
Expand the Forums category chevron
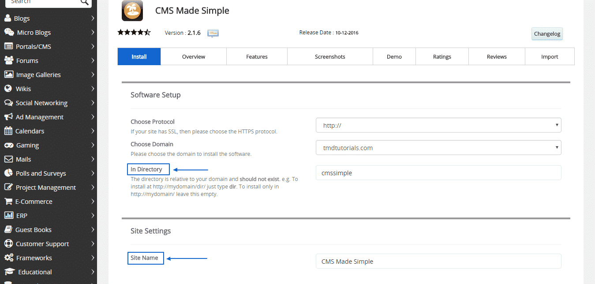pyautogui.click(x=93, y=61)
